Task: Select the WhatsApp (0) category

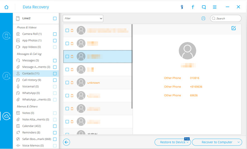Action: (31, 93)
